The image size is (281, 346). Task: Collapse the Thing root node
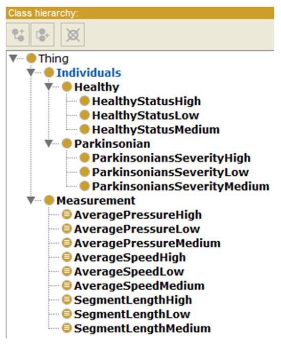[x=13, y=58]
